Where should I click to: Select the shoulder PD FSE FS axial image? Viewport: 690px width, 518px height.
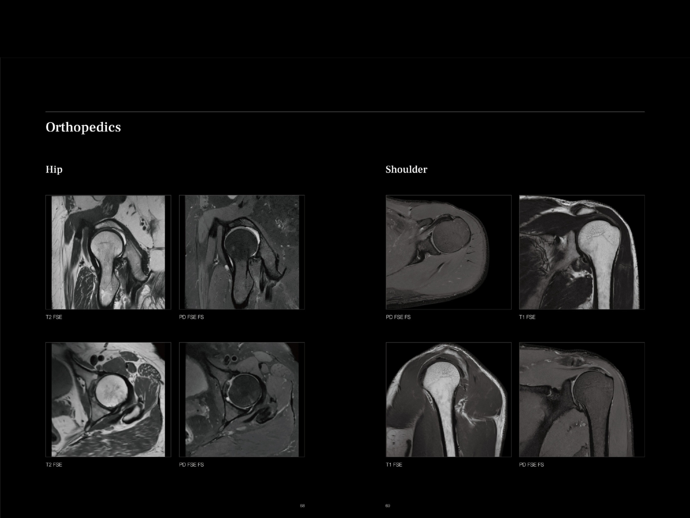coord(448,252)
